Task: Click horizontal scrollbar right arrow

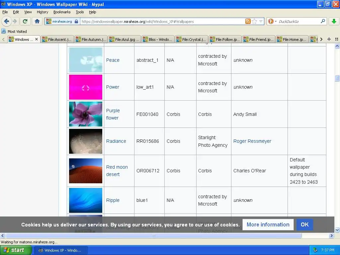Action: (331, 235)
